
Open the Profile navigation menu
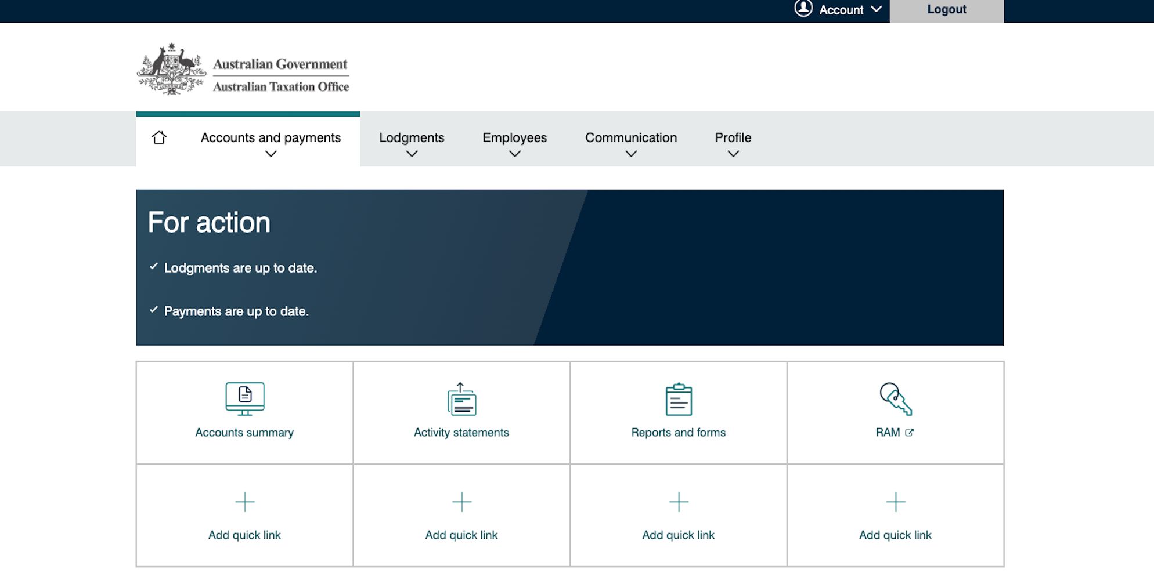[733, 137]
